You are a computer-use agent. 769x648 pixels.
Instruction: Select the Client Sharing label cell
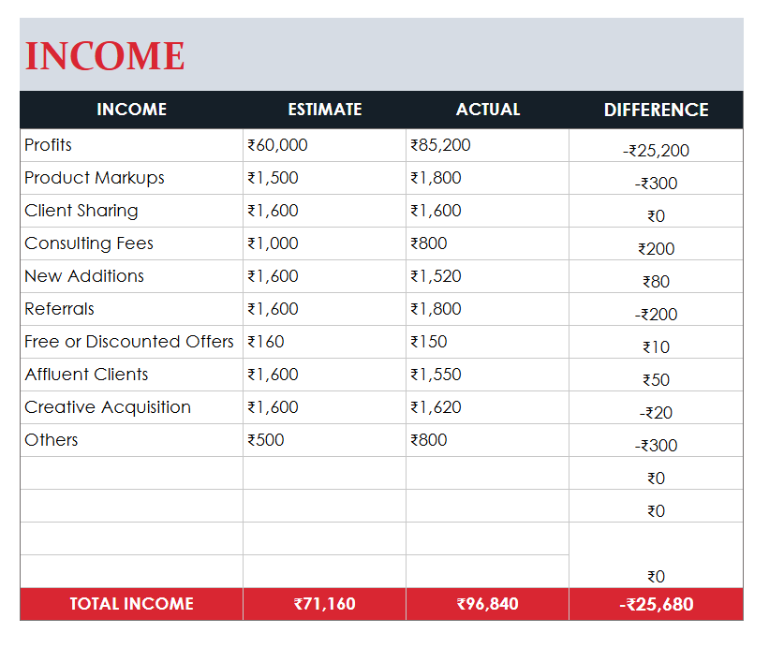(x=81, y=211)
